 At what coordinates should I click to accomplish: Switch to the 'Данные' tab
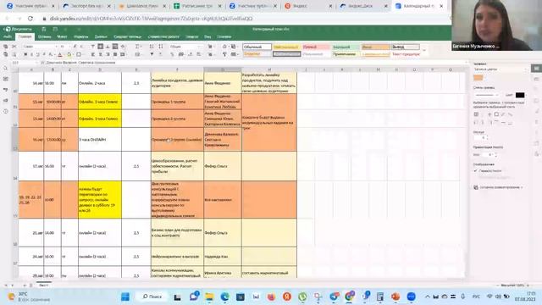point(101,36)
